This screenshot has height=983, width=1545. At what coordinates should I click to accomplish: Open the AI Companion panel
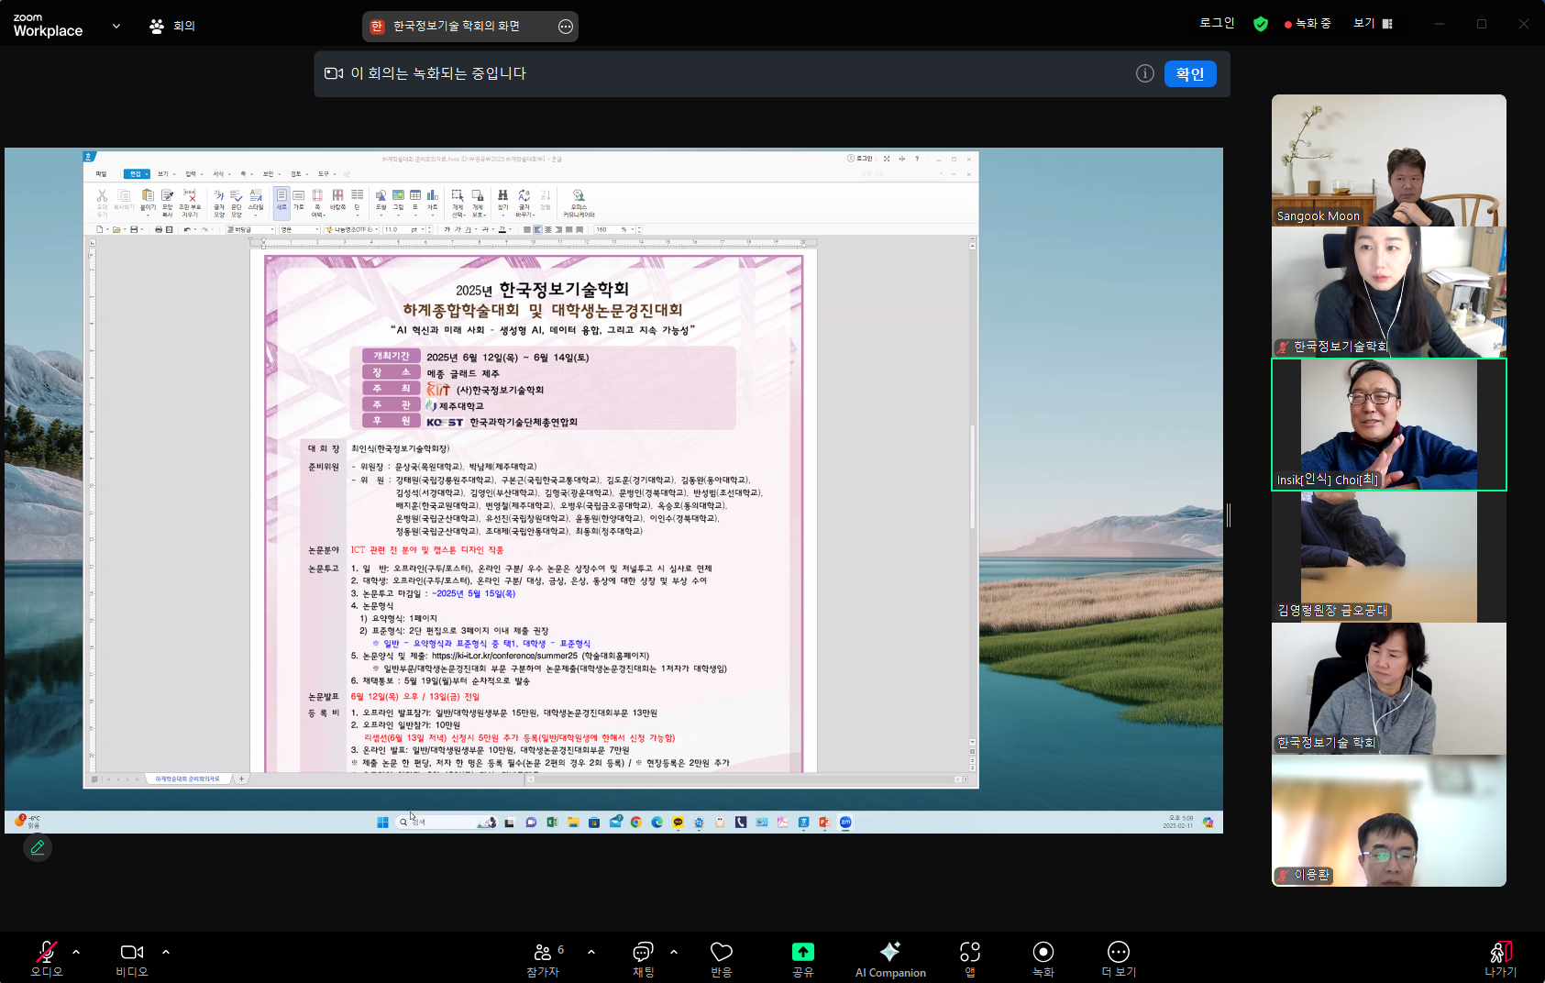click(x=889, y=958)
